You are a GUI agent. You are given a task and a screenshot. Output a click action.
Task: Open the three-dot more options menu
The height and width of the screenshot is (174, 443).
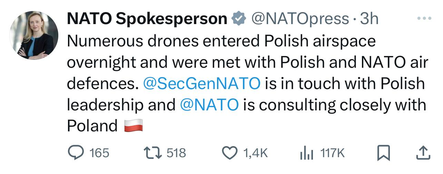click(423, 18)
